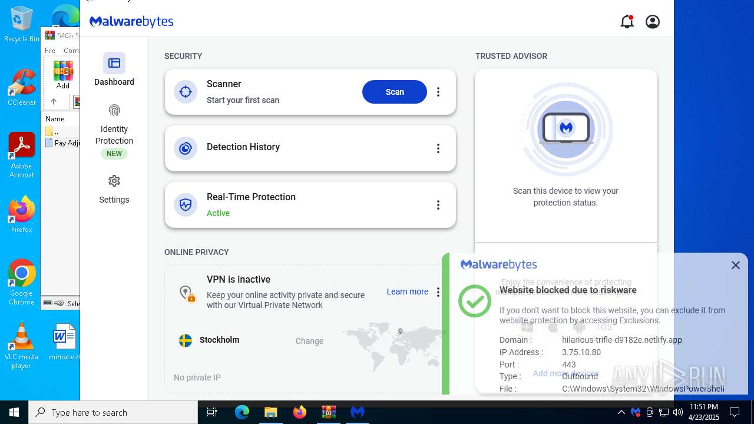Open Firefox from the taskbar
Image resolution: width=754 pixels, height=424 pixels.
[300, 412]
